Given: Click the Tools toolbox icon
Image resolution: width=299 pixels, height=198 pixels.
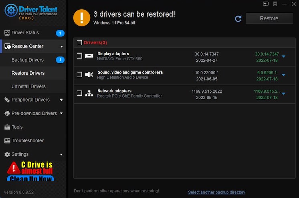Looking at the screenshot, I should 7,127.
